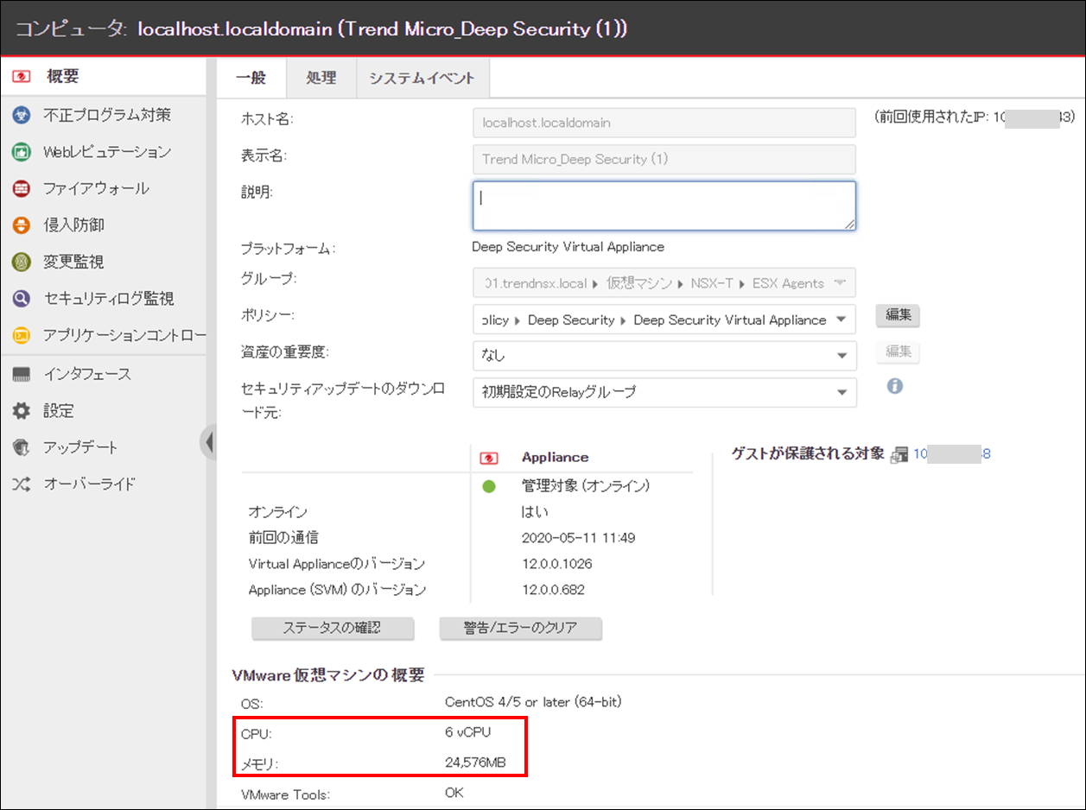
Task: Open the グループ dropdown
Action: (664, 283)
